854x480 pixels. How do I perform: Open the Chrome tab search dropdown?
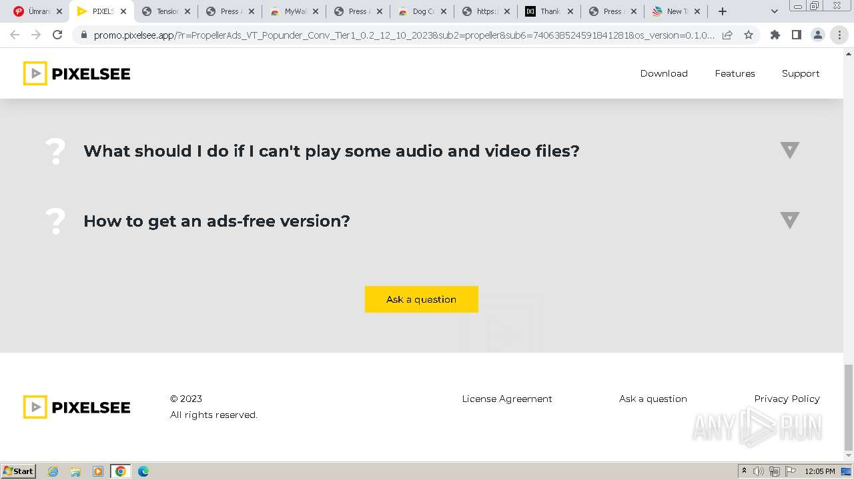[775, 11]
